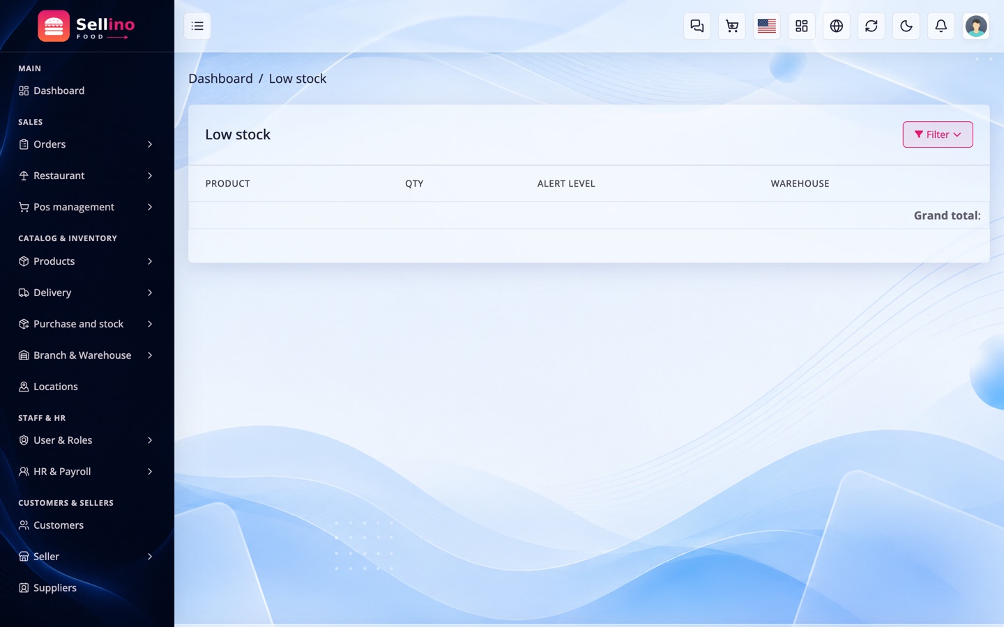1004x627 pixels.
Task: Expand the HR & Payroll menu
Action: coord(86,472)
